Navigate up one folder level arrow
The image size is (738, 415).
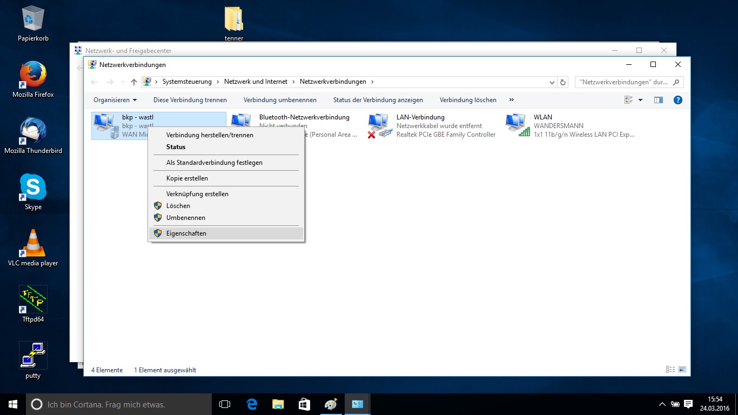(x=134, y=82)
